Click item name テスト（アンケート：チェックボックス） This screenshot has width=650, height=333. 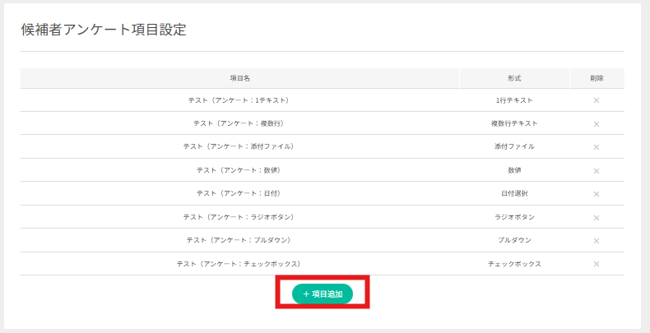tap(239, 264)
